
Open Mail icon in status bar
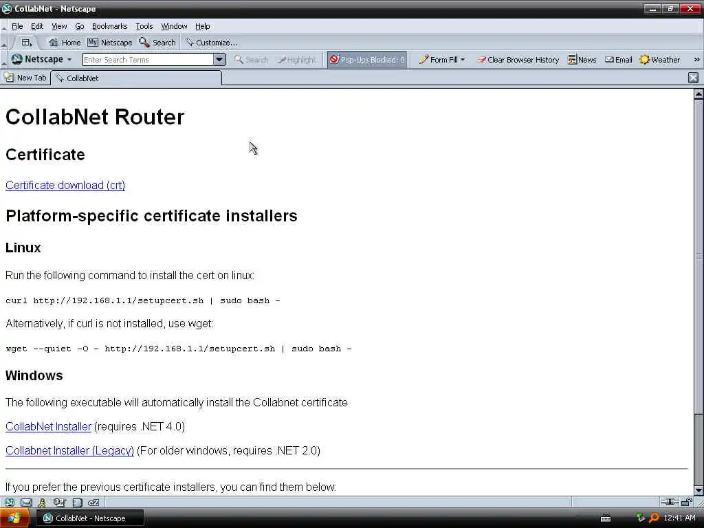point(26,503)
